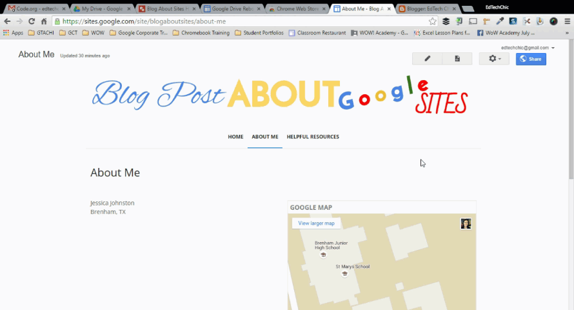Expand the edtechchic@gmail.com account dropdown
Viewport: 574px width, 310px height.
528,48
